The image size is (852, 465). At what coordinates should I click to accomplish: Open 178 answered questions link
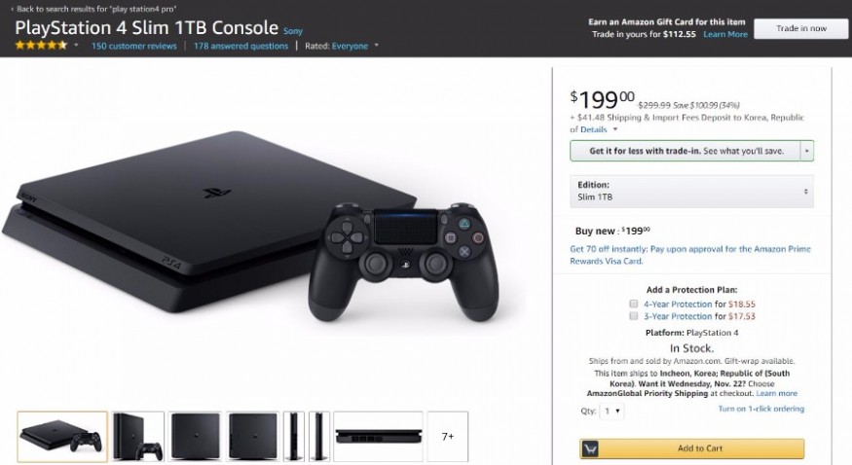click(x=241, y=46)
